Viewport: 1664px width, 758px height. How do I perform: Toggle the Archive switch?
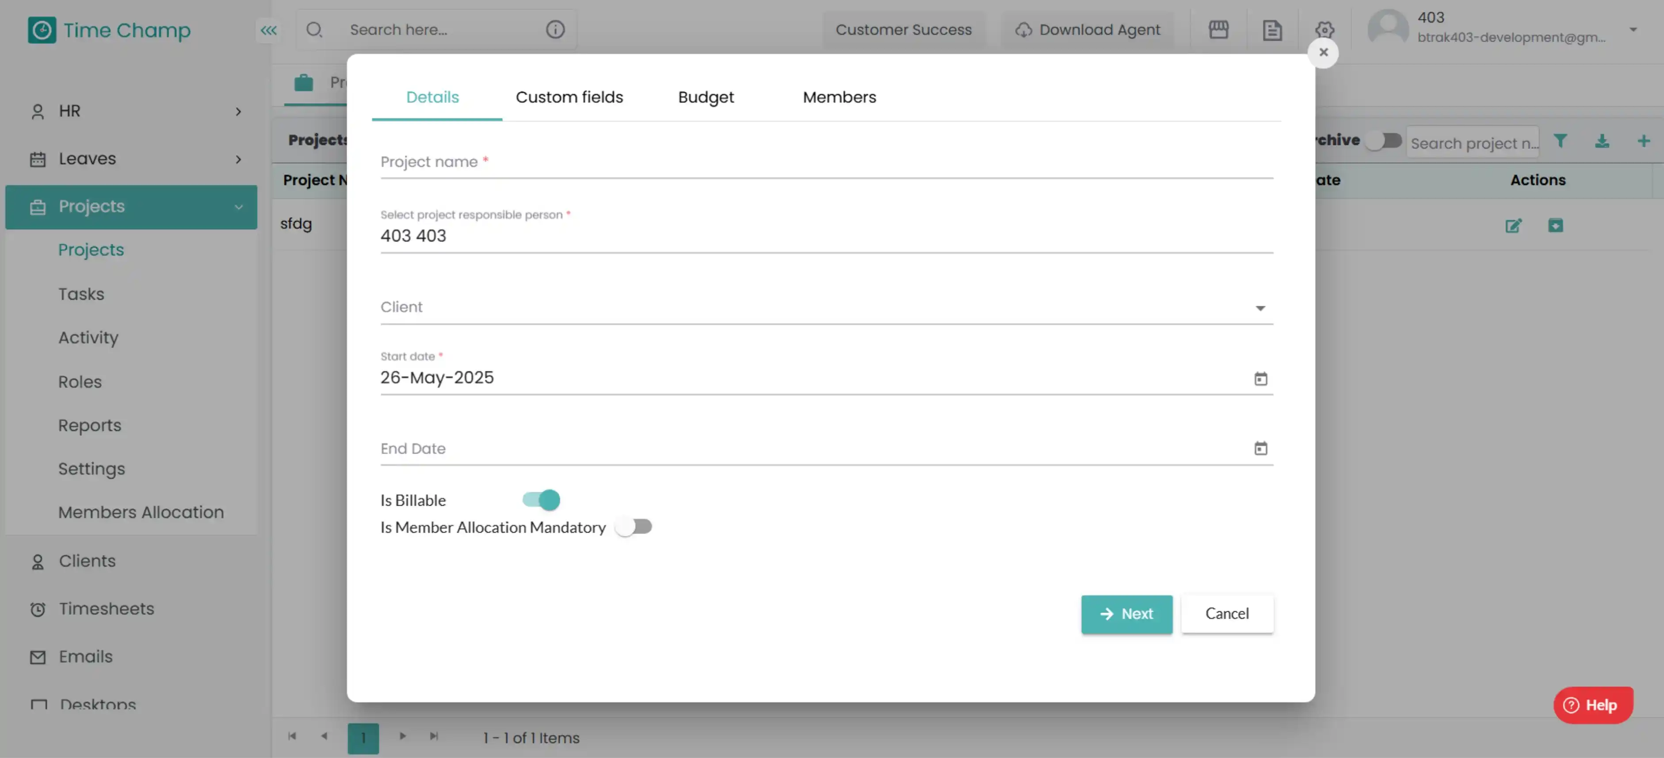coord(1383,140)
